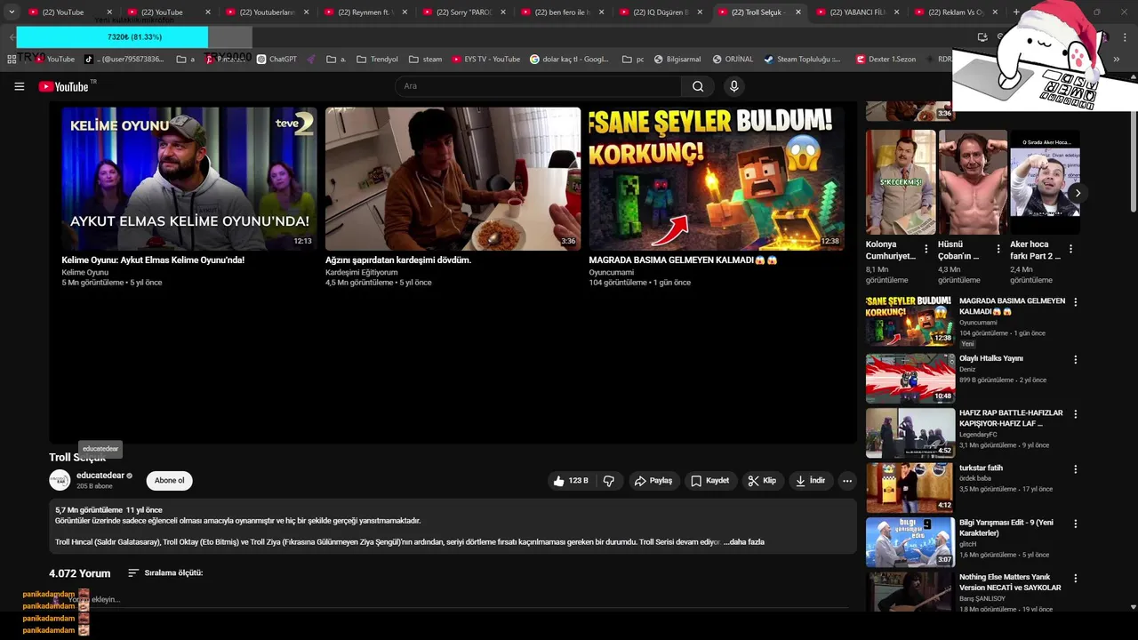Open options for HAFIZ RAP BATTLE video

pyautogui.click(x=1076, y=414)
